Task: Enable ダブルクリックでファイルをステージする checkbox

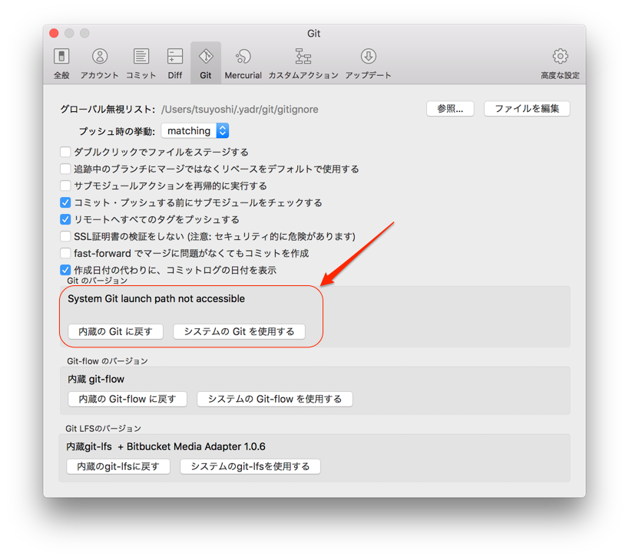Action: (x=65, y=152)
